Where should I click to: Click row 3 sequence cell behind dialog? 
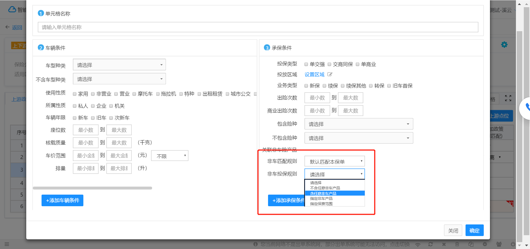click(18, 170)
